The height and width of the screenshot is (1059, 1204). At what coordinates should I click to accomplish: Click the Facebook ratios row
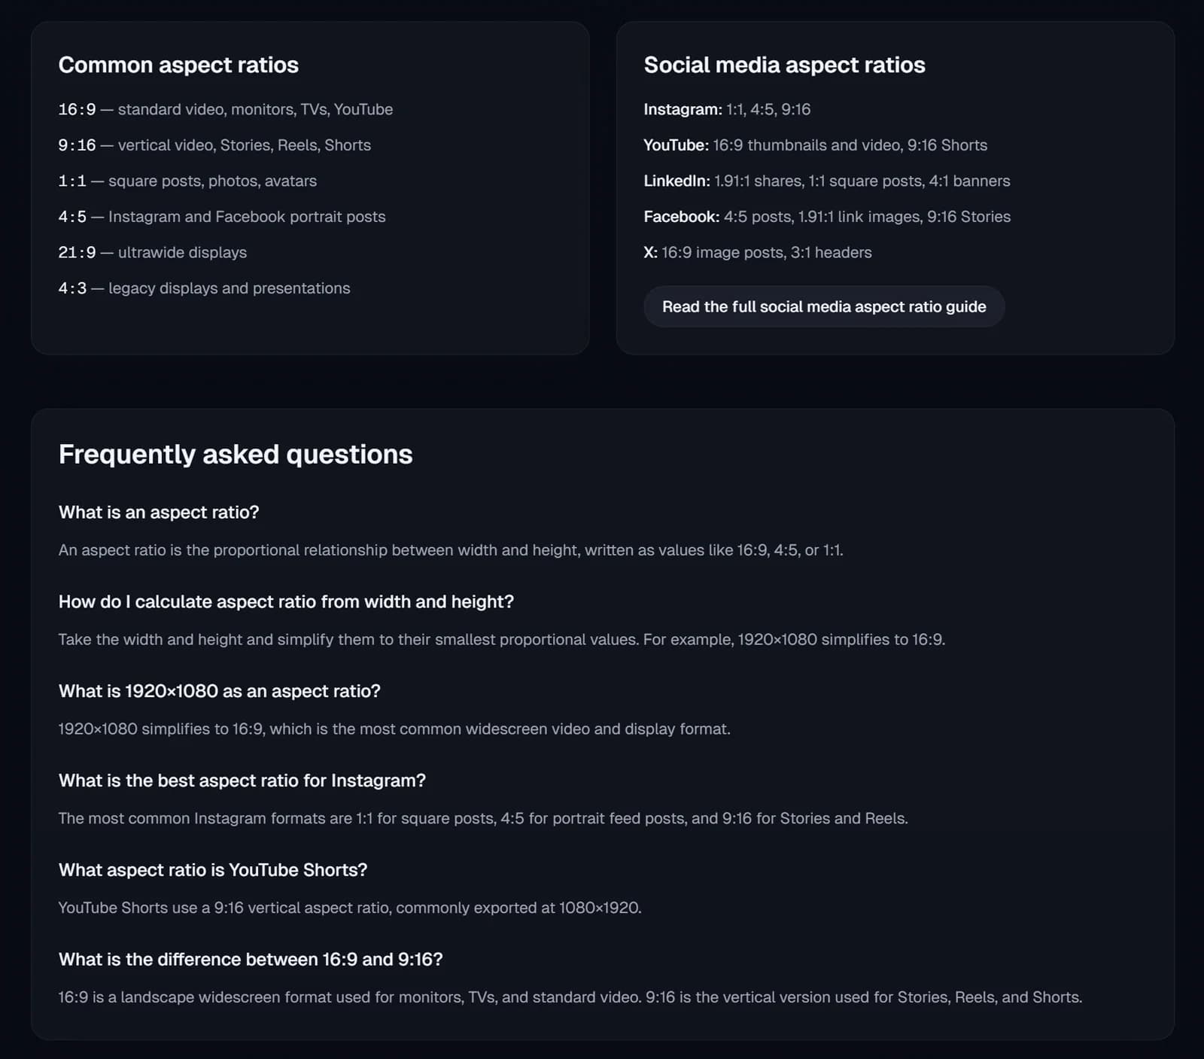point(827,216)
